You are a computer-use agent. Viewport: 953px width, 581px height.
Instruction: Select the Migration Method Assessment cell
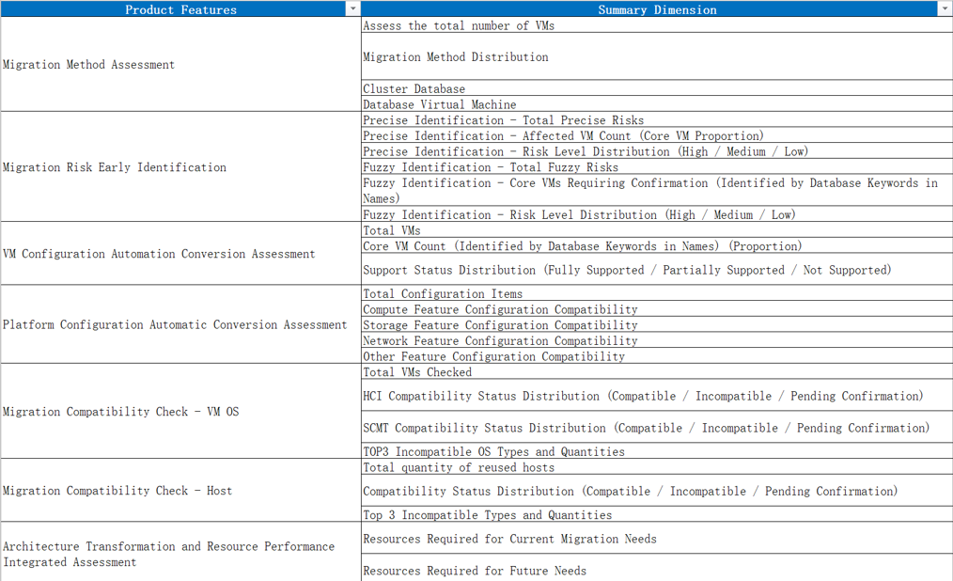pyautogui.click(x=180, y=64)
